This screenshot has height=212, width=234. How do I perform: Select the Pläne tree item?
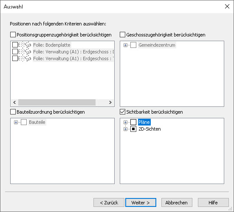coord(144,122)
